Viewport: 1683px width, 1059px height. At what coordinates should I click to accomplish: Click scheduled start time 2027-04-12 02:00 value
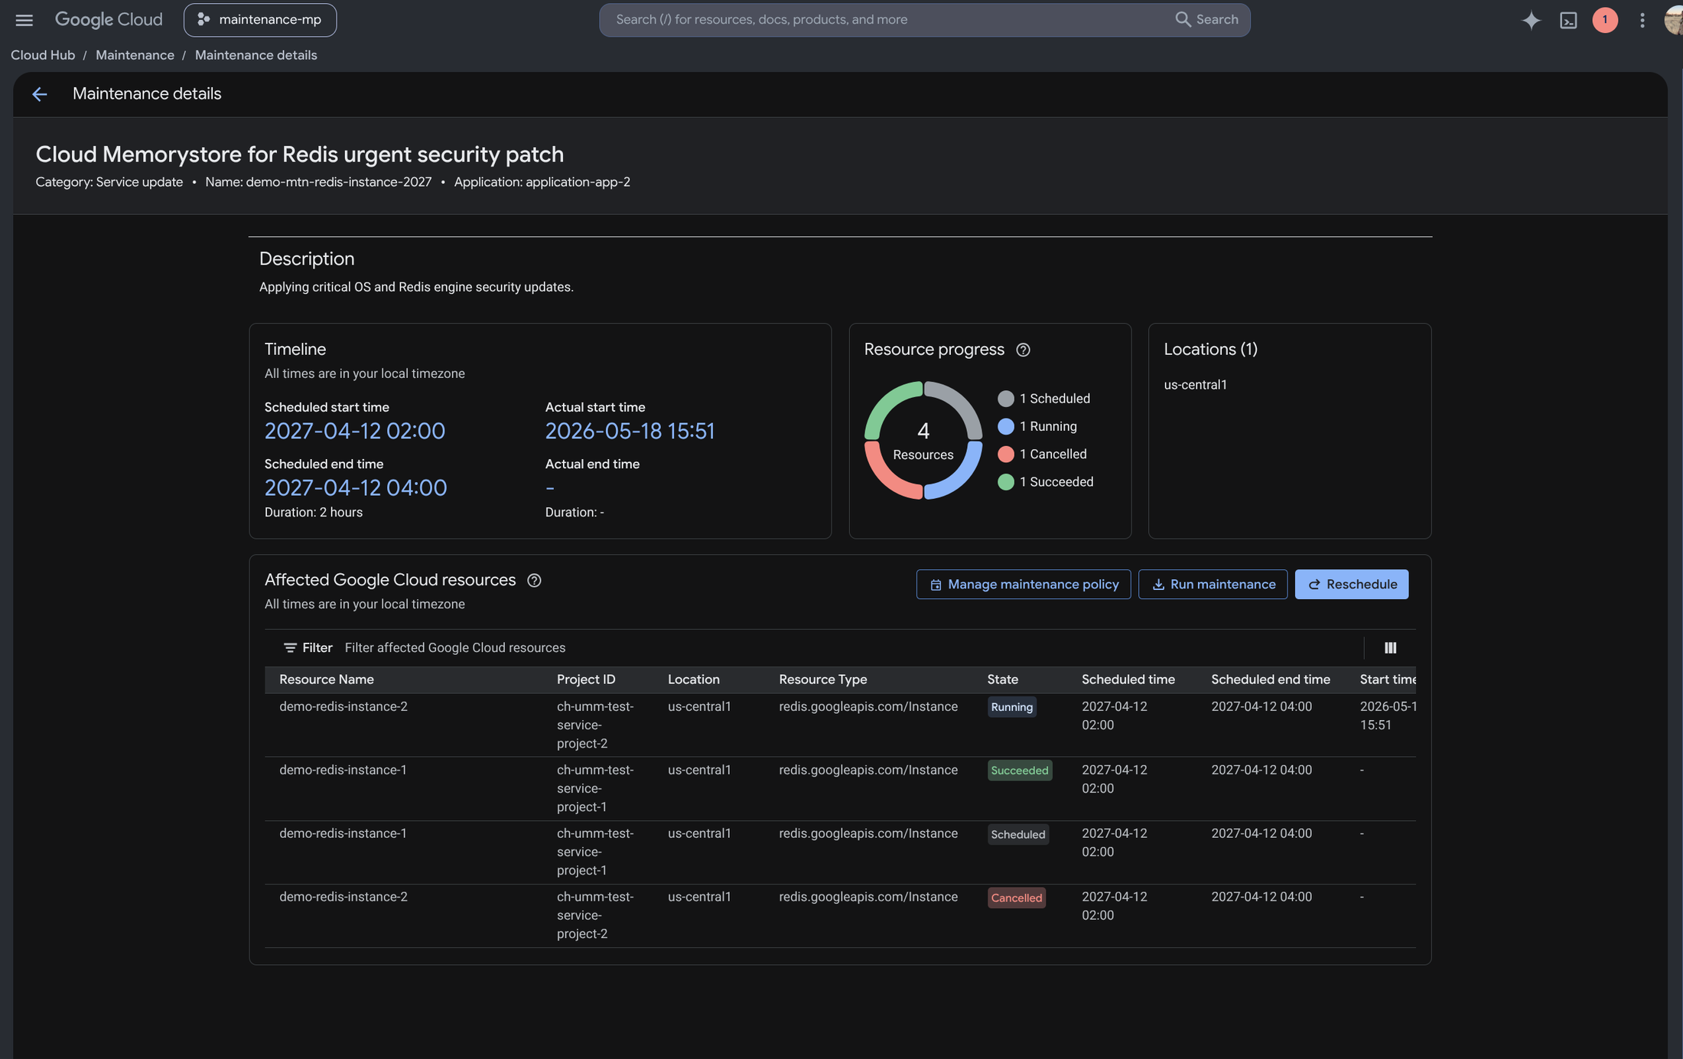click(x=354, y=432)
